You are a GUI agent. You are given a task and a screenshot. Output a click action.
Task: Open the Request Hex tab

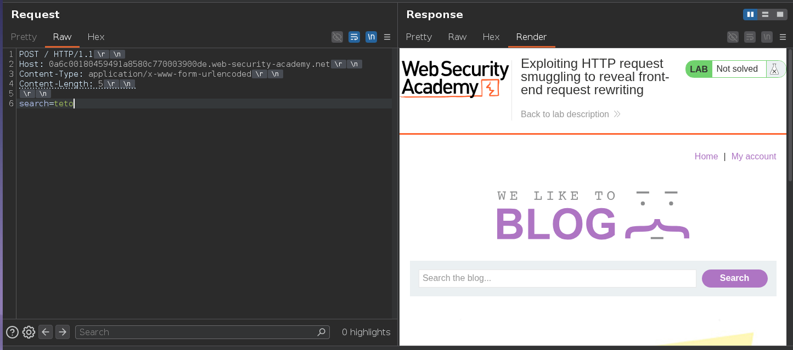click(x=96, y=37)
